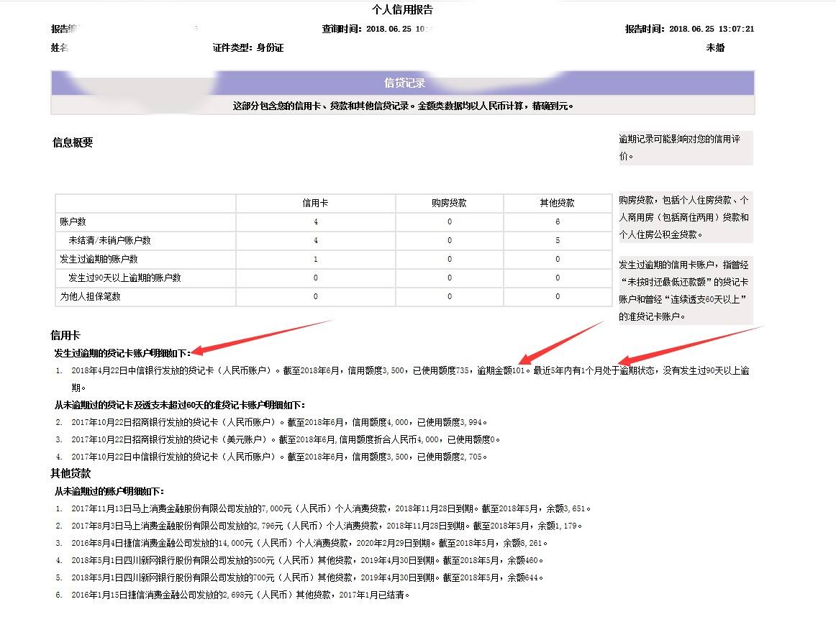Select 为他人担保笔数 value 0 under 其他贷款

tap(558, 296)
